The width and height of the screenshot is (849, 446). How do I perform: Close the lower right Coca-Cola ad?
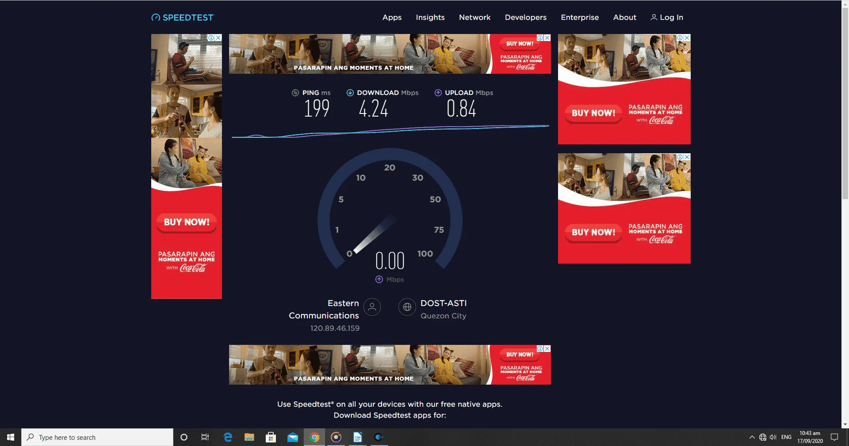(x=687, y=157)
